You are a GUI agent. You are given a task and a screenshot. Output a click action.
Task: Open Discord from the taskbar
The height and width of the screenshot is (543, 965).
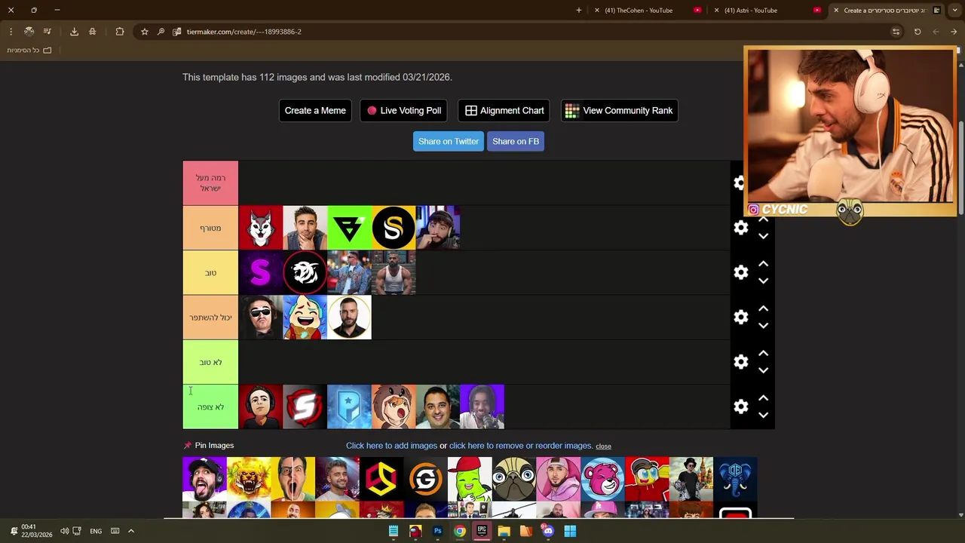pos(548,531)
